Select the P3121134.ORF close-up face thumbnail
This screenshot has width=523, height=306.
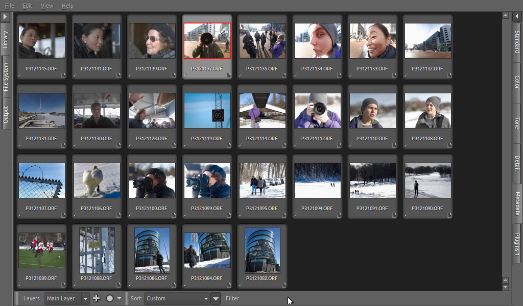(318, 41)
